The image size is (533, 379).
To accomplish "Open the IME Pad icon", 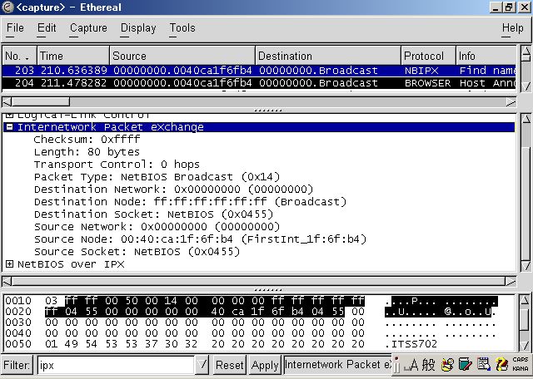I will [447, 365].
